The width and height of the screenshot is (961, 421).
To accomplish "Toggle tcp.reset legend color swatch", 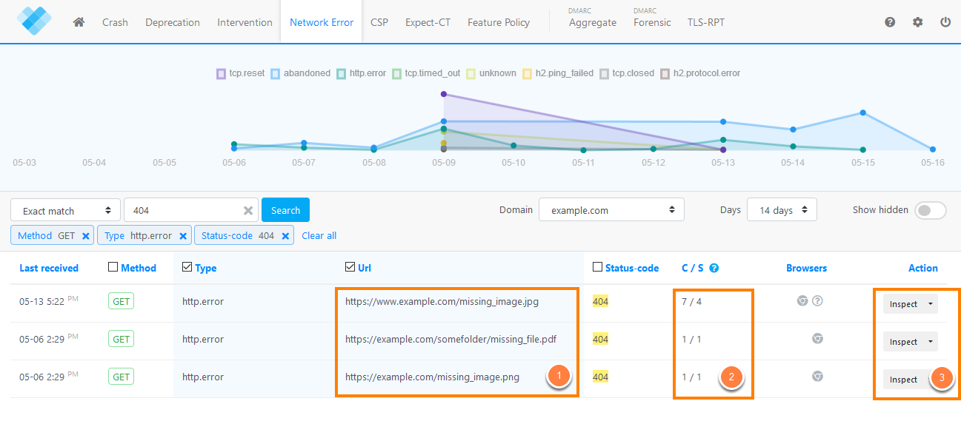I will (221, 73).
